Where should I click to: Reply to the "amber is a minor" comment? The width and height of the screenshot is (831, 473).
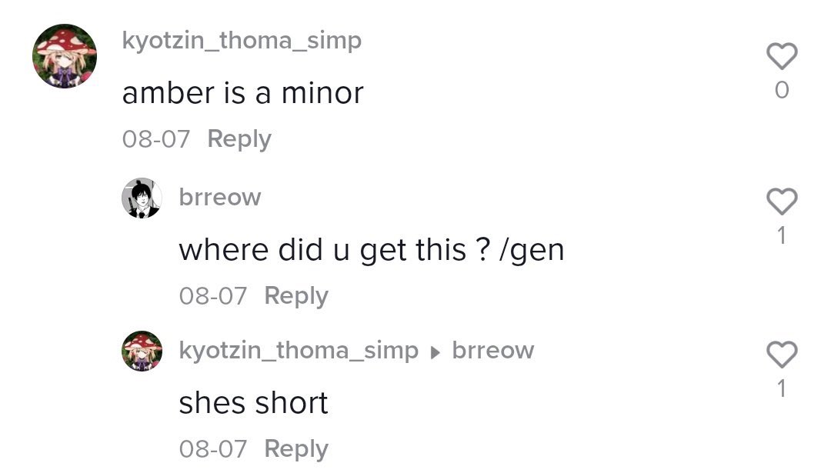pyautogui.click(x=239, y=139)
